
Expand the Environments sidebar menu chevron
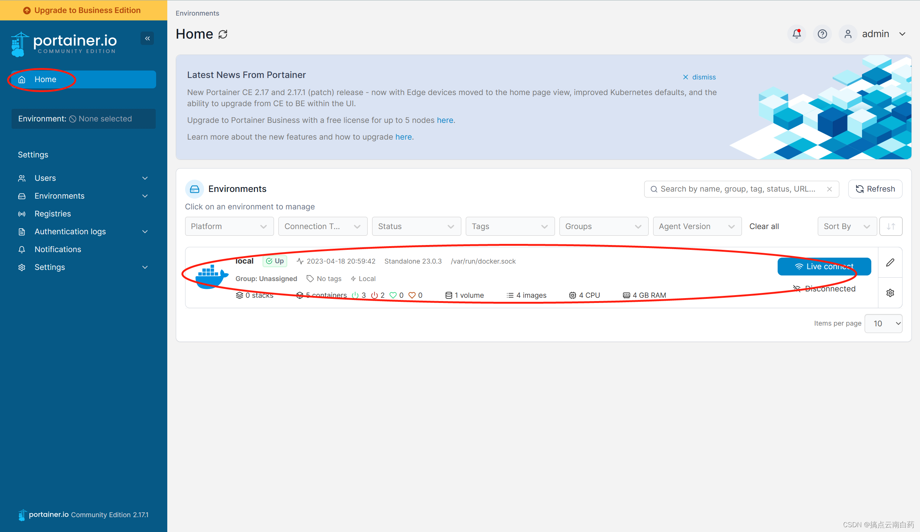click(145, 196)
